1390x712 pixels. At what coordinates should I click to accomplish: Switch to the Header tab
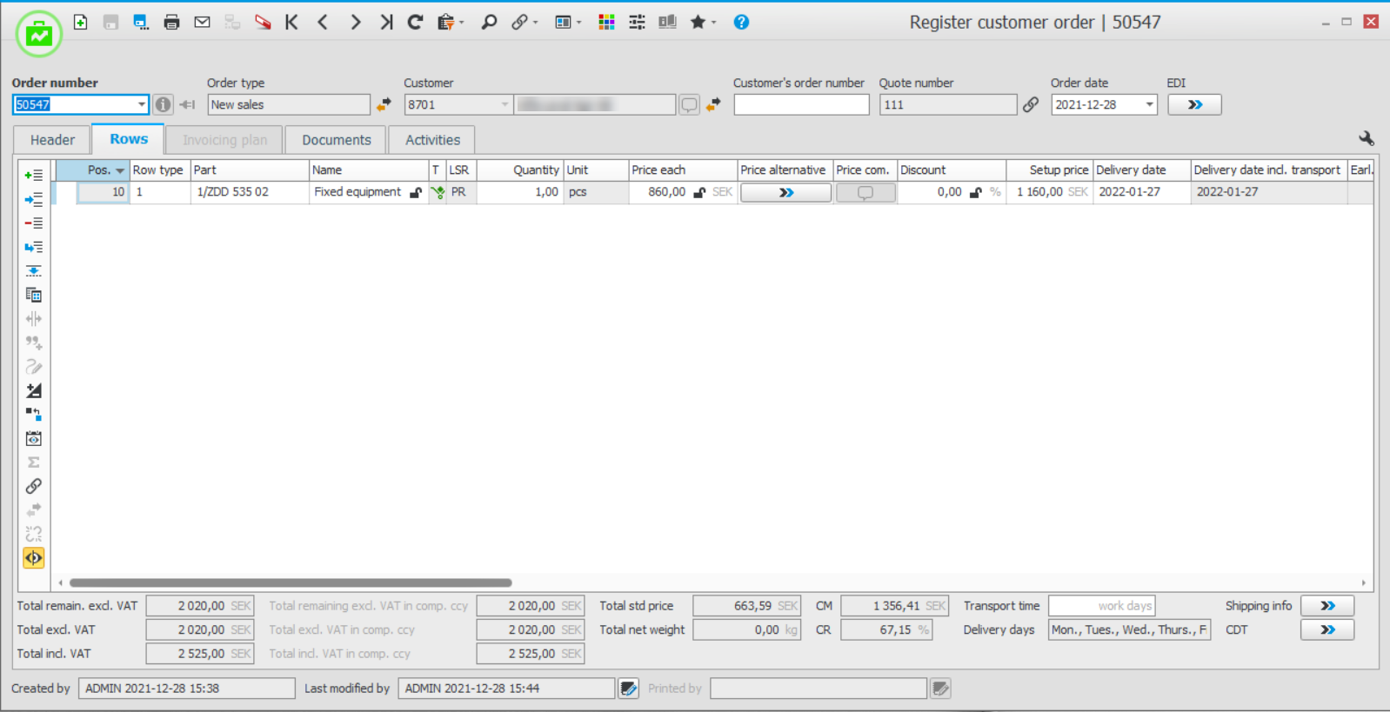pyautogui.click(x=52, y=140)
